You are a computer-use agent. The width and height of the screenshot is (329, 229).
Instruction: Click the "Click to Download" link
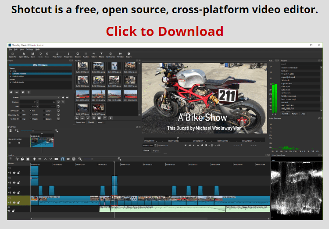(164, 32)
